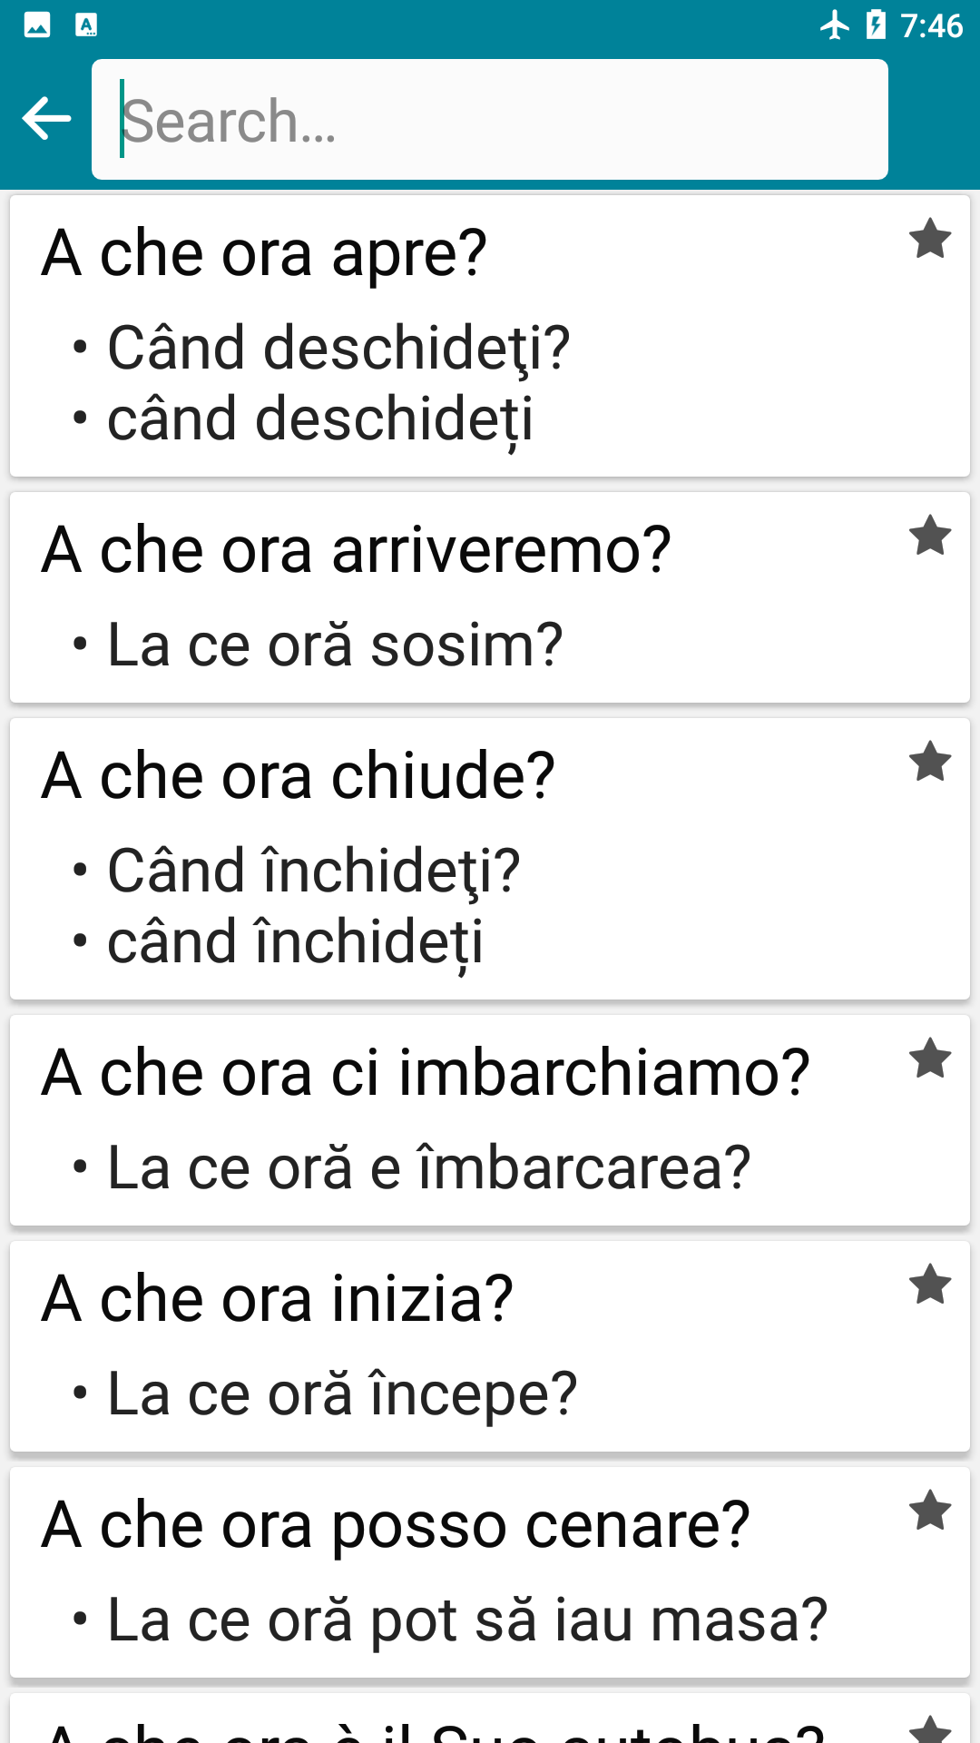980x1743 pixels.
Task: Open the 'A che ora apre?' card
Action: 264,253
